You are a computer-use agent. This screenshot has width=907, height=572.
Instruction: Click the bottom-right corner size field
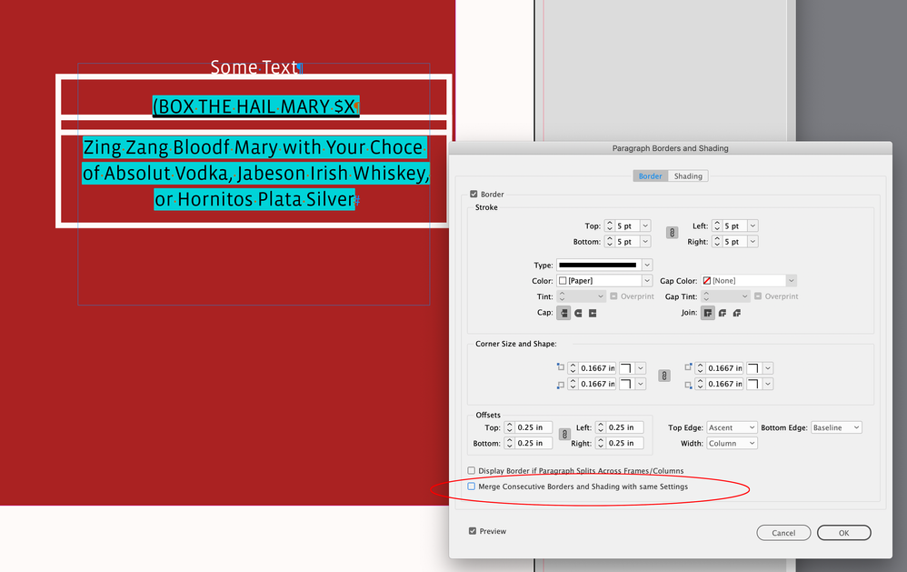point(725,384)
